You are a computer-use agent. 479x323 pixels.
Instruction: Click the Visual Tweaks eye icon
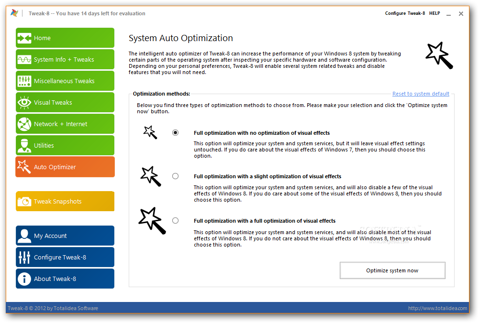[24, 102]
